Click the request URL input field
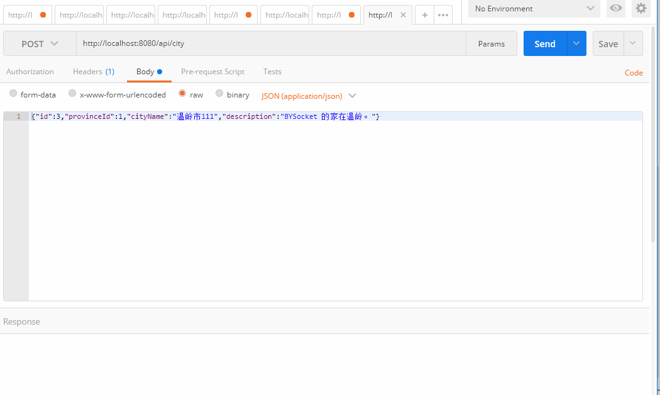Image resolution: width=660 pixels, height=395 pixels. point(271,43)
